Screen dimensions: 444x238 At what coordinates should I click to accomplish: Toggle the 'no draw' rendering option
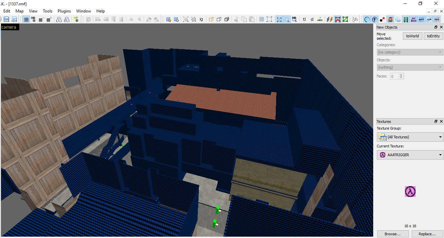point(413,19)
